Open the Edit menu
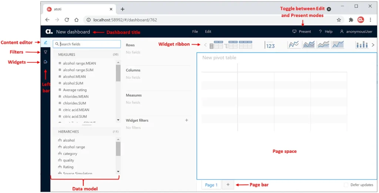This screenshot has height=193, width=379. coord(208,32)
